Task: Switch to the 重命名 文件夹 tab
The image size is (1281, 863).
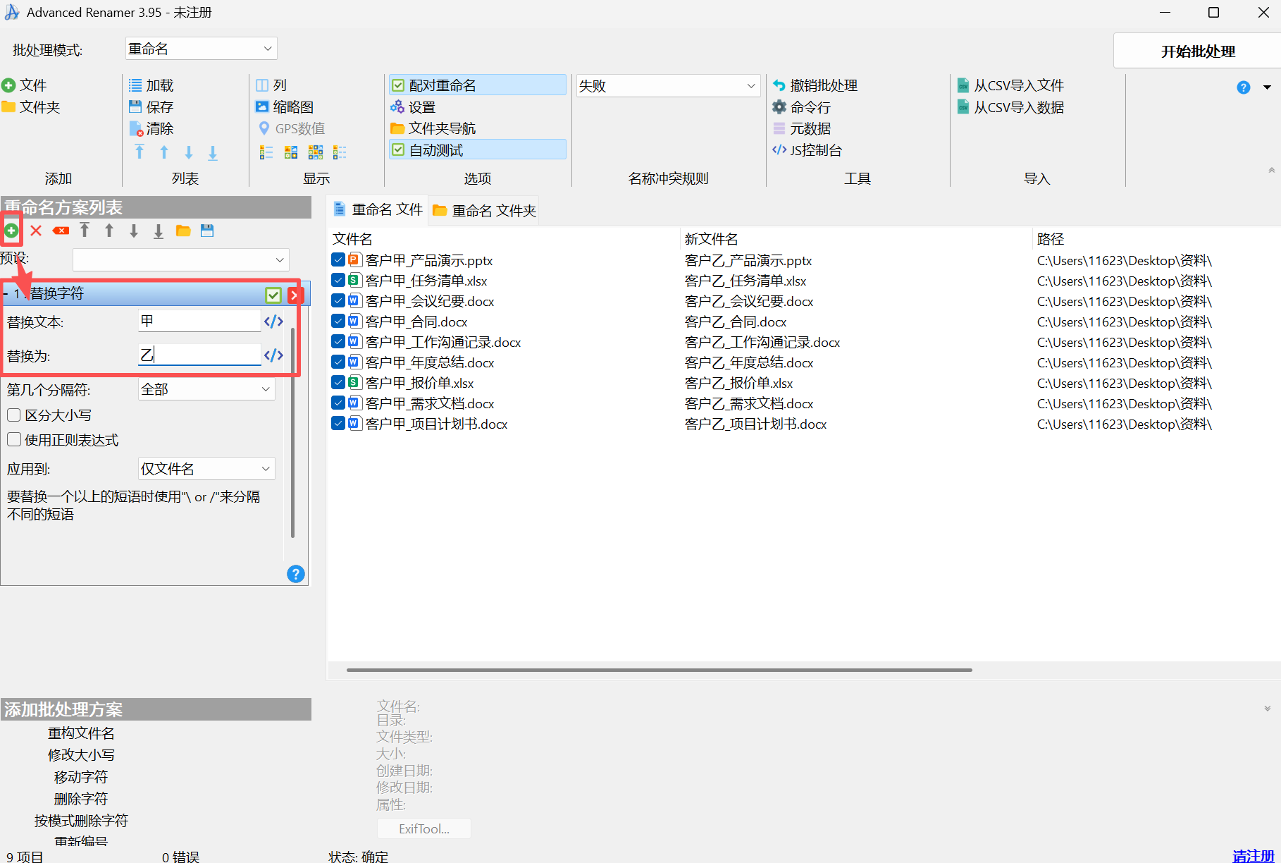Action: click(485, 211)
